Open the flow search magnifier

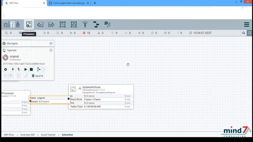(x=244, y=33)
